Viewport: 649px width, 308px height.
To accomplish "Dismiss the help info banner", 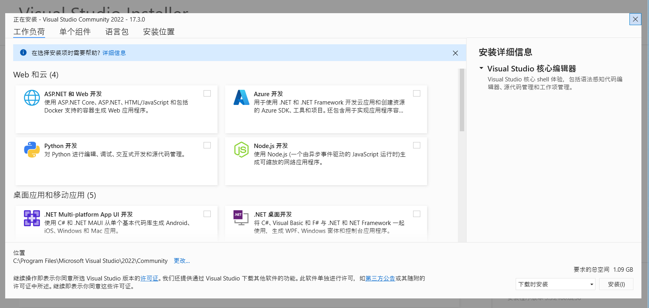I will click(x=455, y=53).
